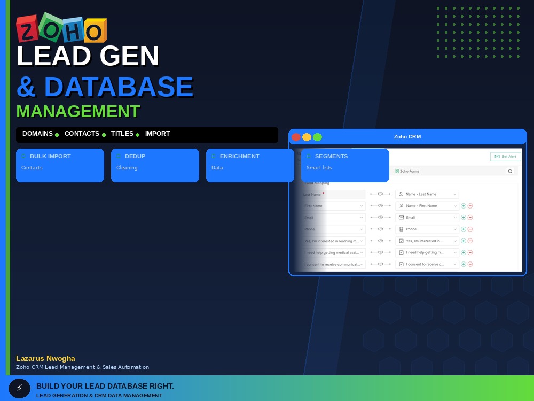
Task: Click the Zoho Forms icon label
Action: point(407,171)
